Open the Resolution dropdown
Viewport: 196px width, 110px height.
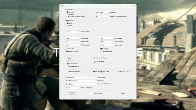102,13
